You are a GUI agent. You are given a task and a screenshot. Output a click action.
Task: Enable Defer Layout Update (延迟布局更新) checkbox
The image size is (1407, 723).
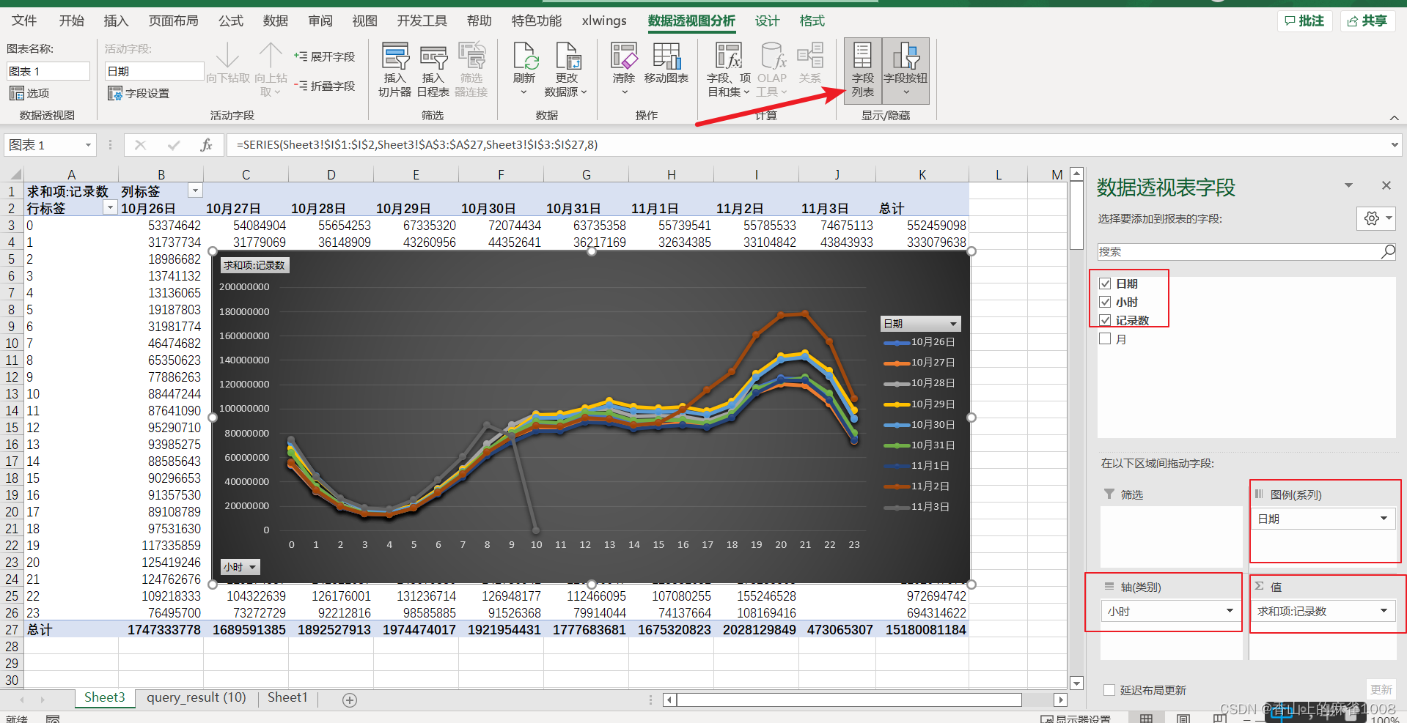coord(1109,690)
